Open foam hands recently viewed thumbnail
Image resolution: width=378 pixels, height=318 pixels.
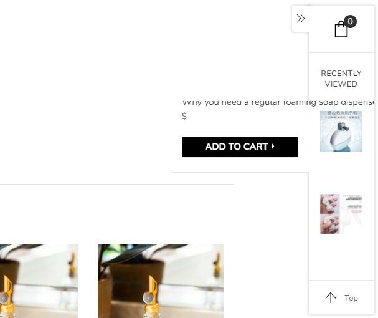pyautogui.click(x=341, y=214)
